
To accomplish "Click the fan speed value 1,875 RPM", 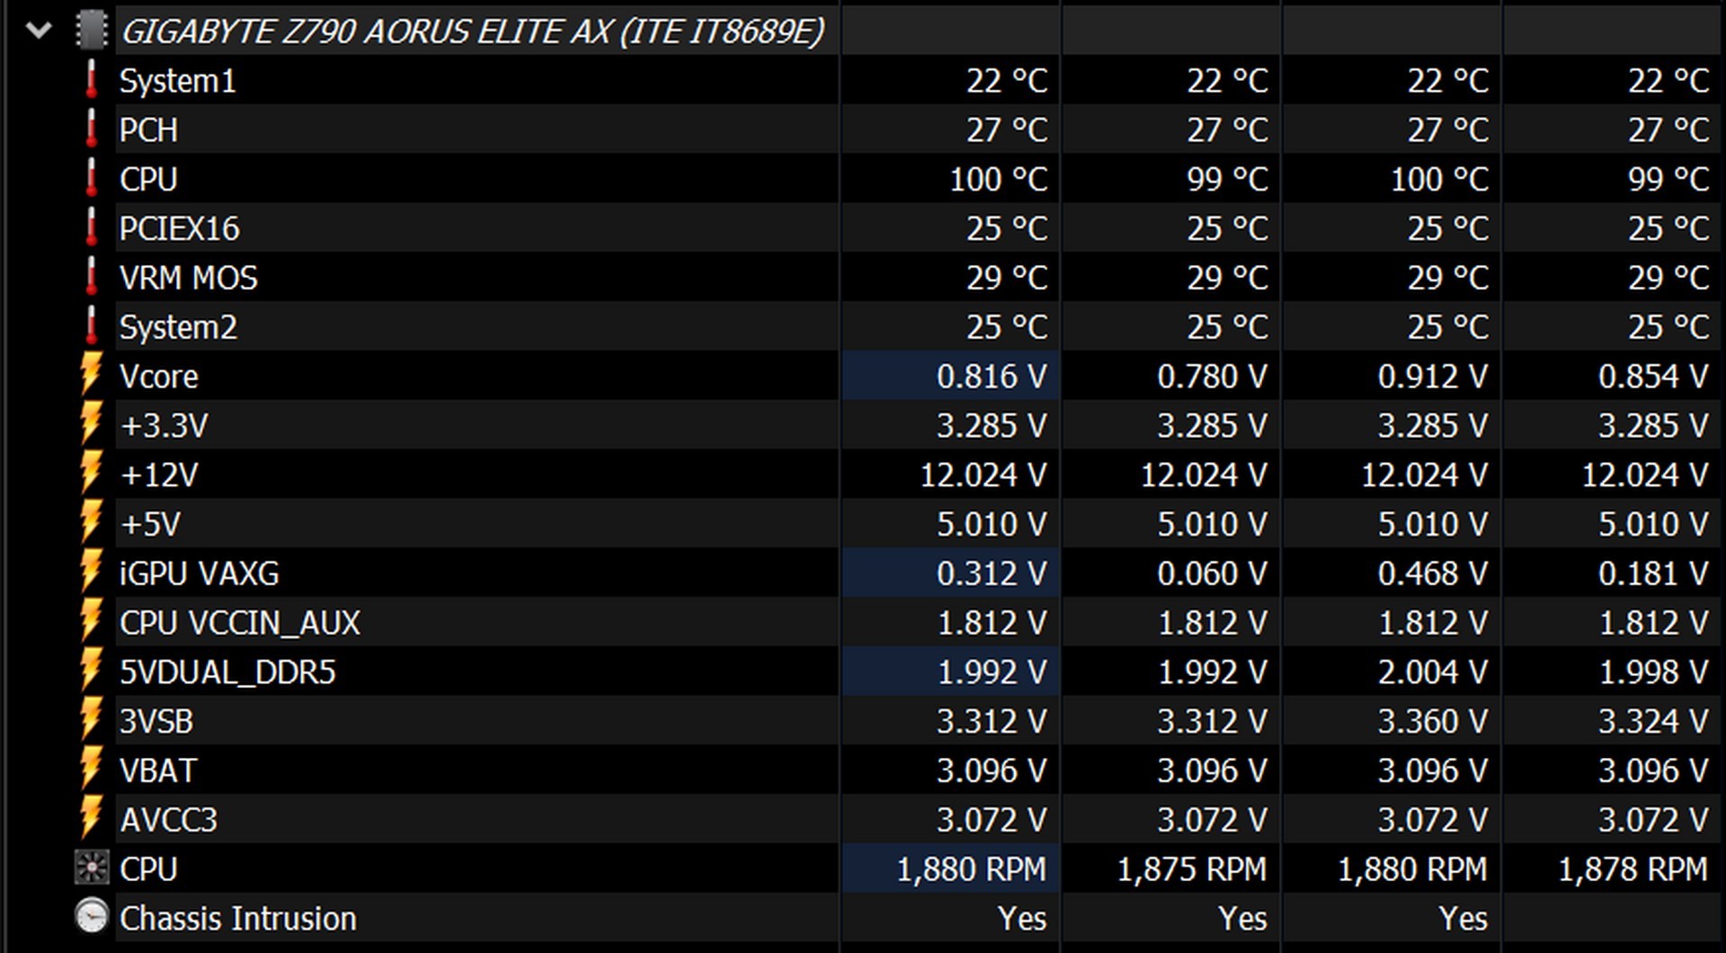I will click(1191, 870).
